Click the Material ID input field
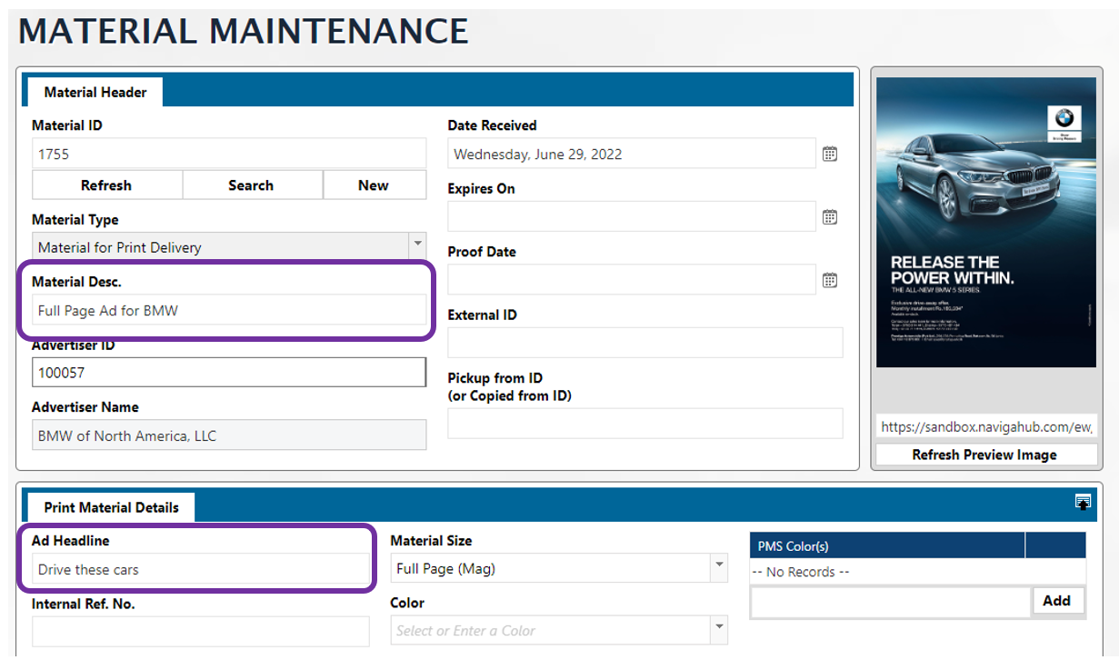The height and width of the screenshot is (660, 1119). 228,155
